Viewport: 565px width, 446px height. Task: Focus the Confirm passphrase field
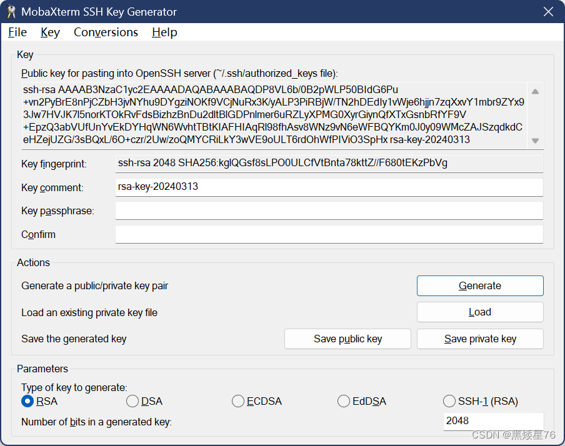(x=329, y=235)
